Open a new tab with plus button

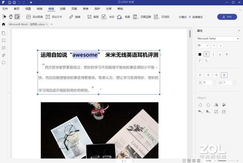point(52,24)
